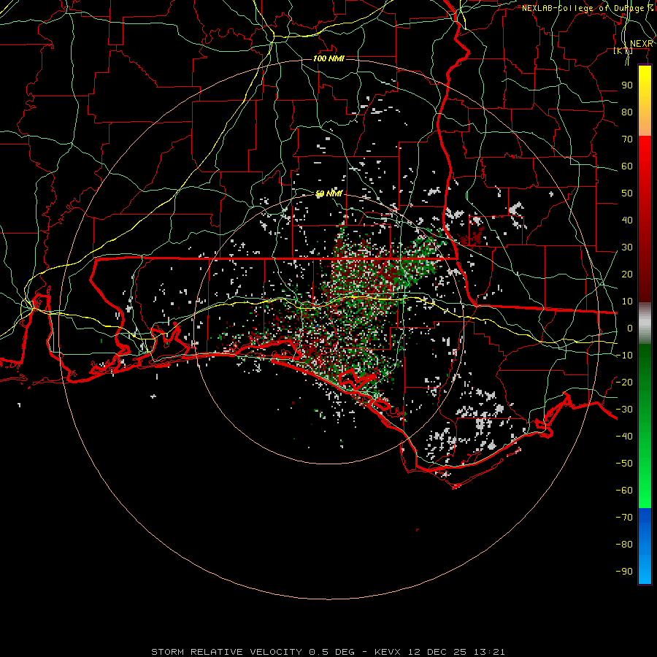The image size is (657, 657).
Task: Click the -20 tick label on the scale
Action: point(624,382)
